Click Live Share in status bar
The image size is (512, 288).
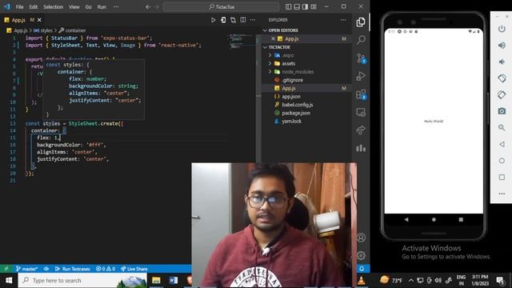click(x=134, y=269)
